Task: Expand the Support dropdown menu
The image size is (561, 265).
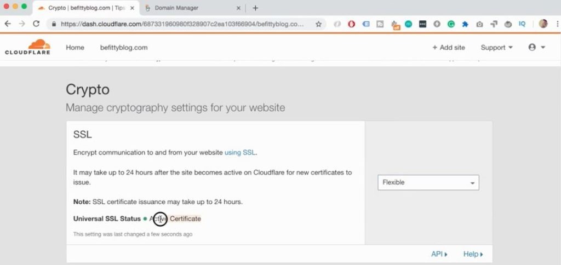Action: 496,48
